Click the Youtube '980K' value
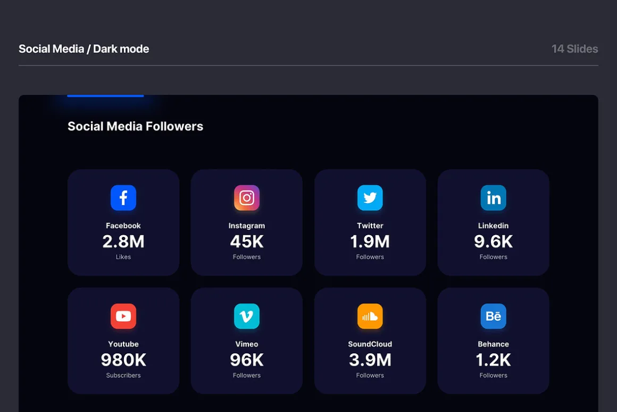 pos(123,360)
